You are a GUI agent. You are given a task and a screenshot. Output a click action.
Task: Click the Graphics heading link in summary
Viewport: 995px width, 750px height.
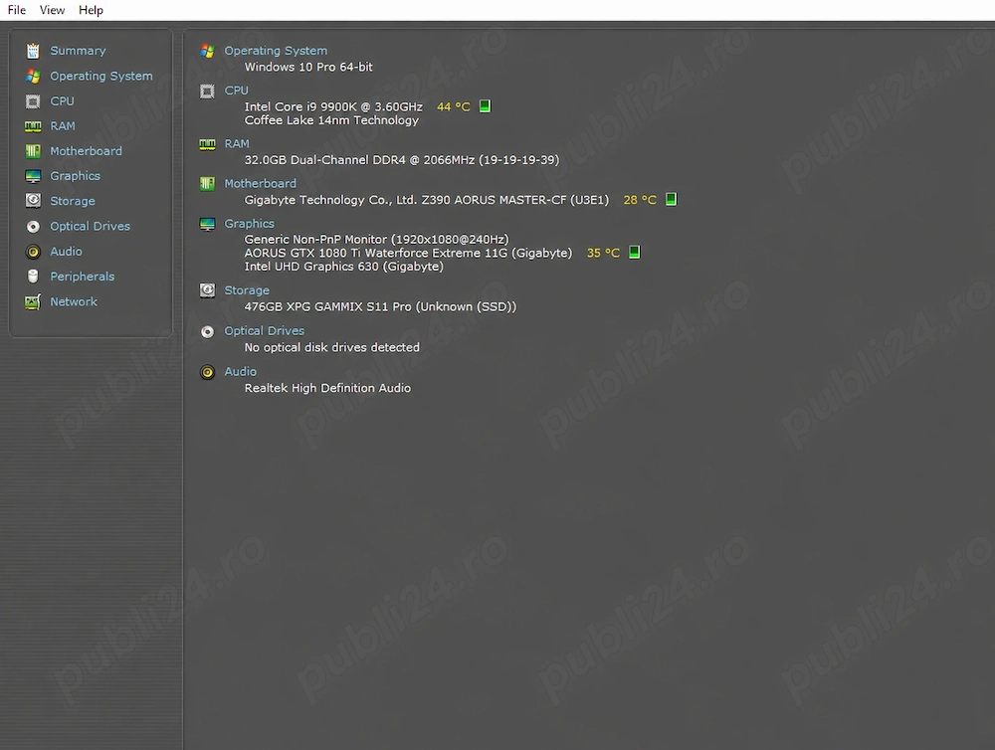(x=250, y=224)
